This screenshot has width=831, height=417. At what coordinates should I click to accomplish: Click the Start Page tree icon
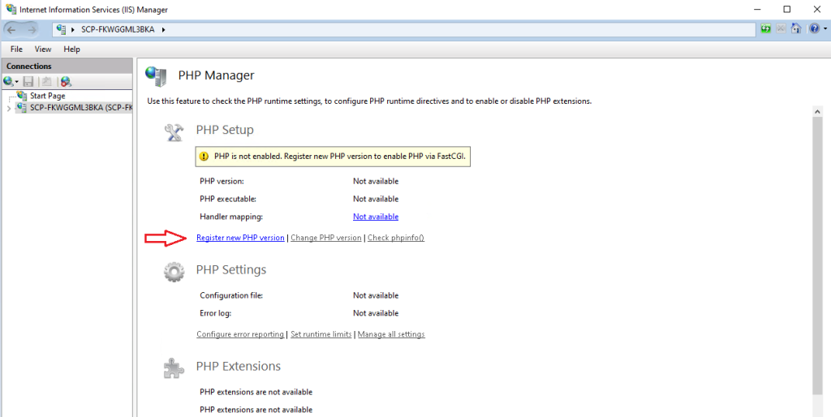(x=22, y=96)
